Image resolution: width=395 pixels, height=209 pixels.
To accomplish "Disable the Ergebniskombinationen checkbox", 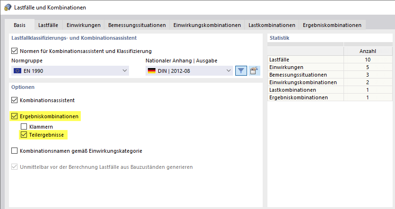I will (14, 116).
